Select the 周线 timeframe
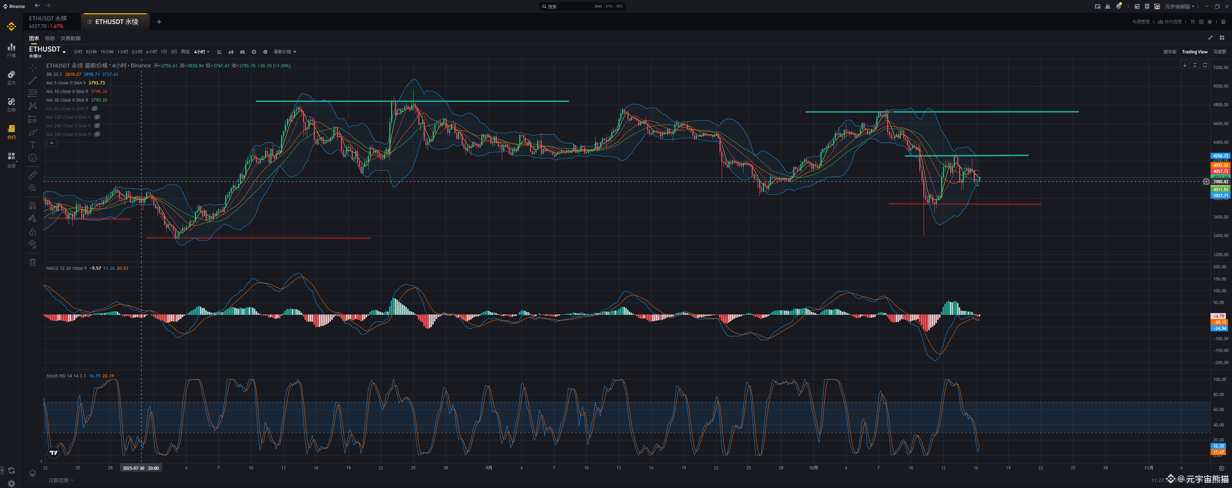 pyautogui.click(x=185, y=52)
